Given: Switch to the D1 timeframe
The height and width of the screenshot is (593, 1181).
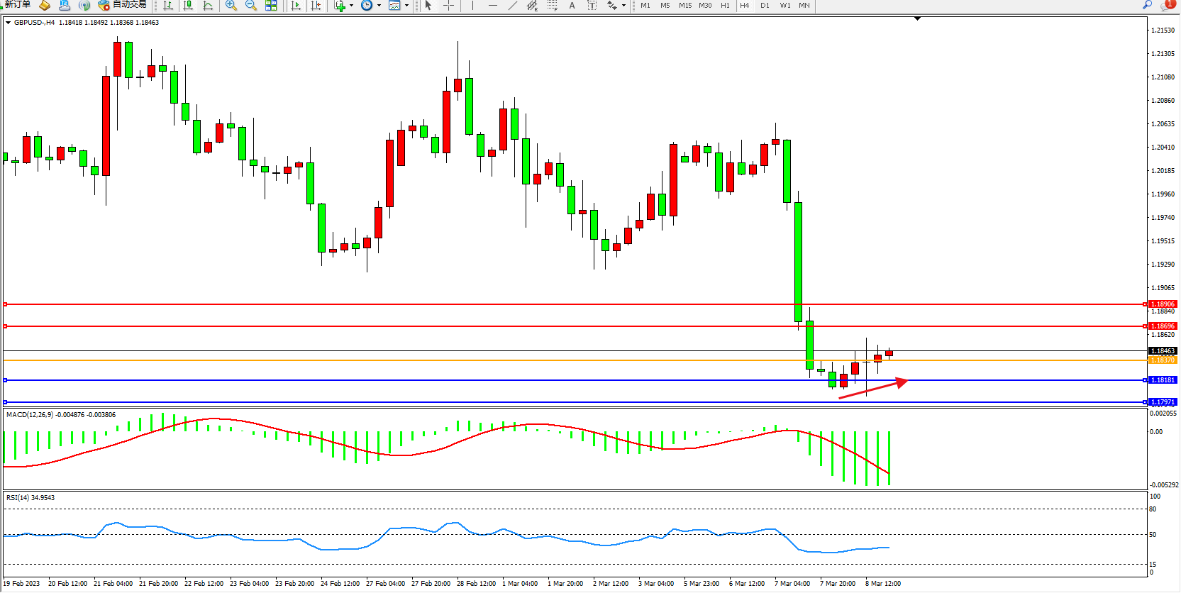Looking at the screenshot, I should pyautogui.click(x=765, y=6).
